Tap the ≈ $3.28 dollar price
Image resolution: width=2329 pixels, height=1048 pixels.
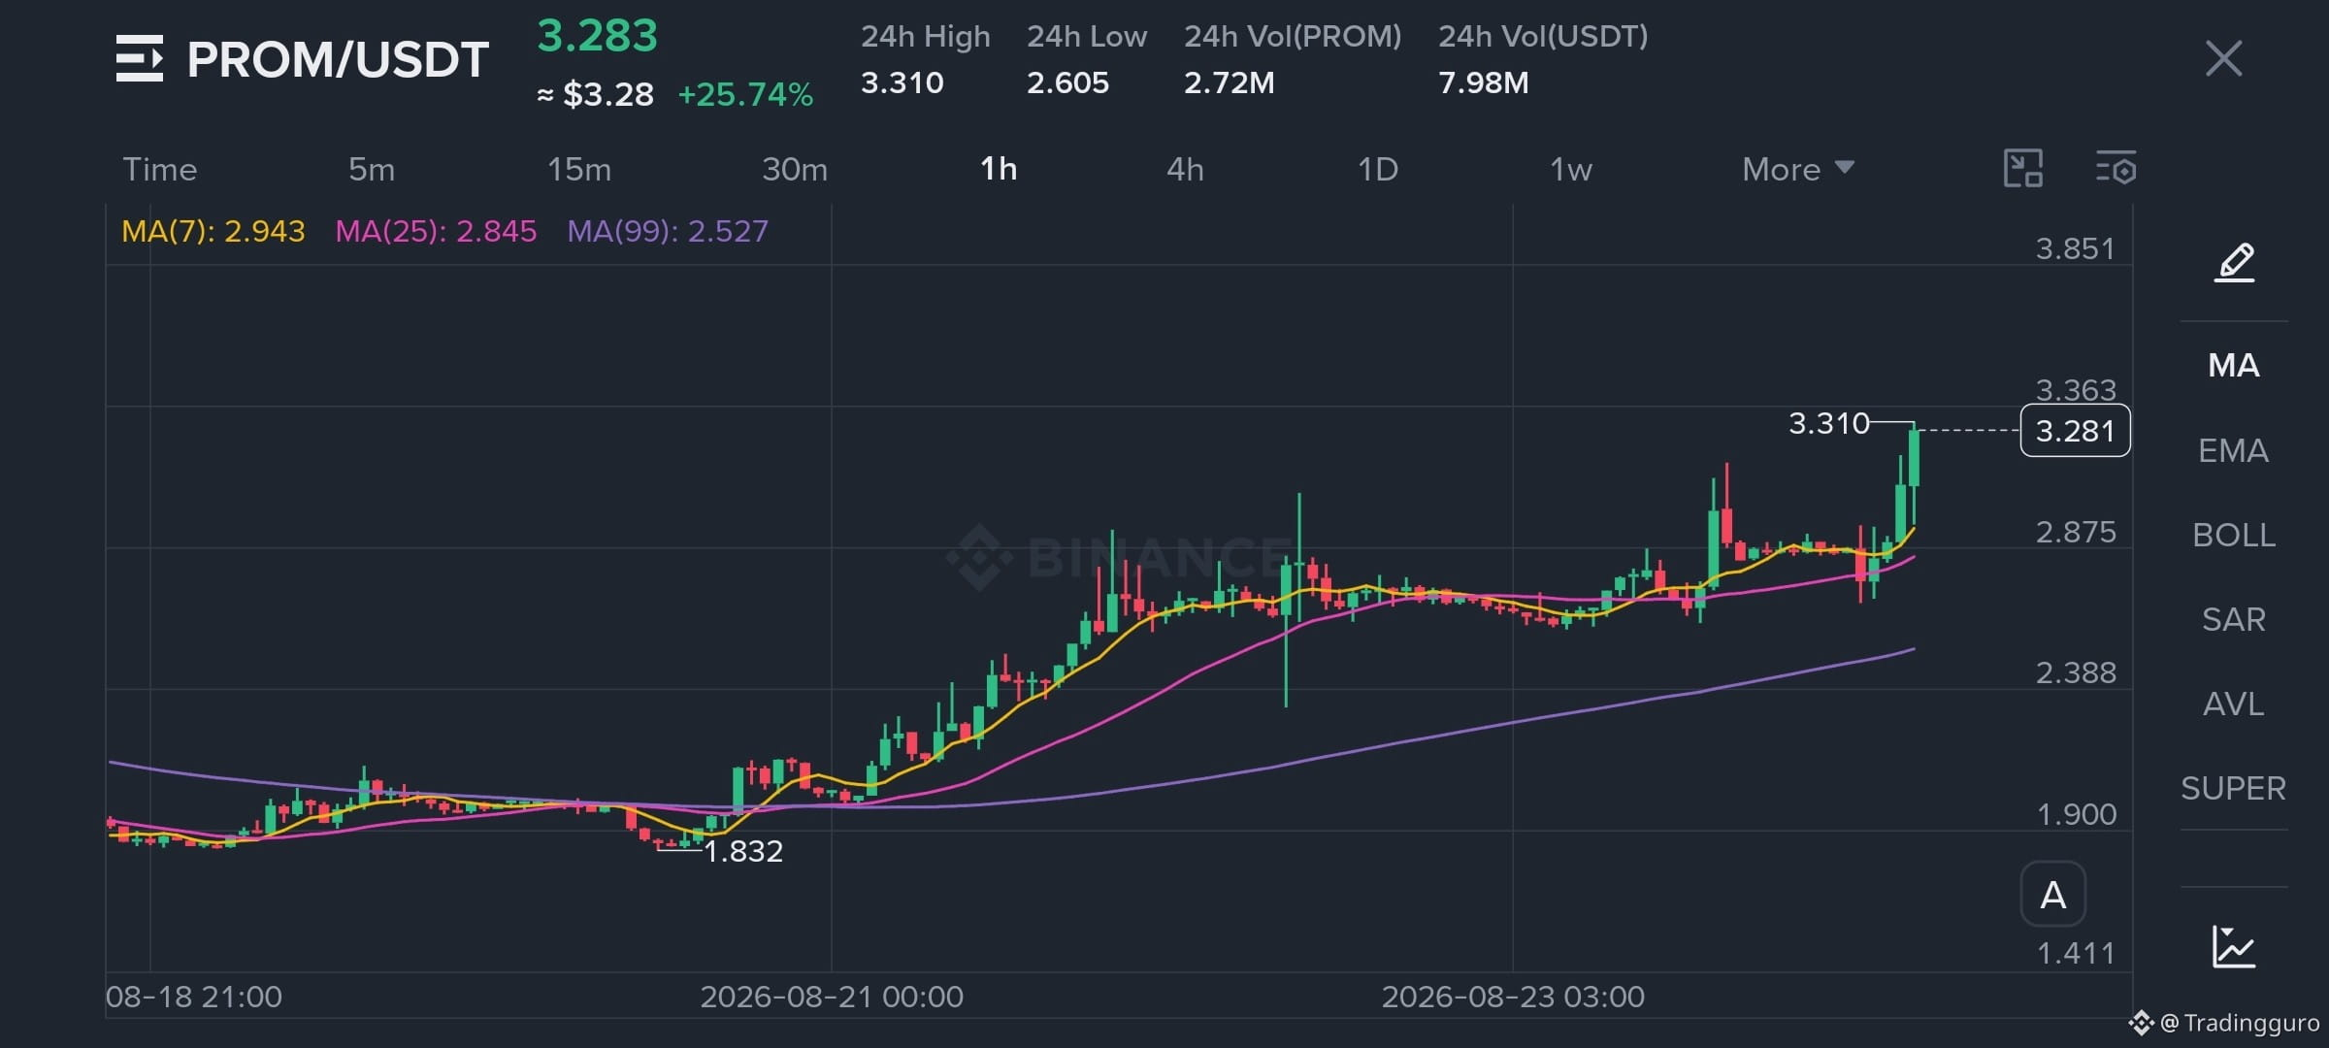(596, 94)
